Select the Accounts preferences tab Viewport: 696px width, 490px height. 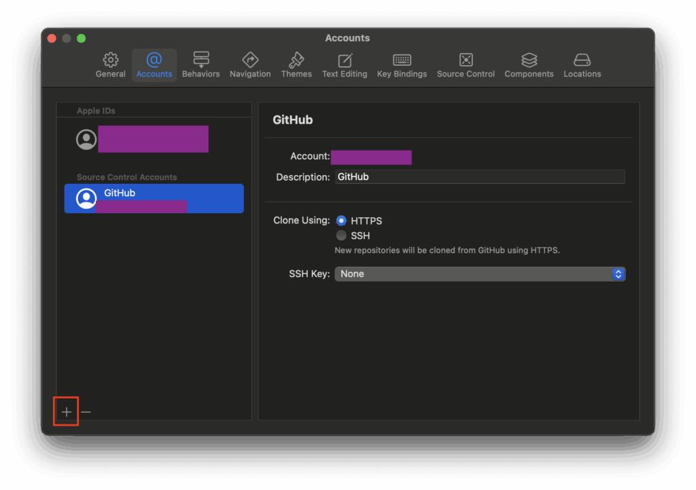[154, 65]
